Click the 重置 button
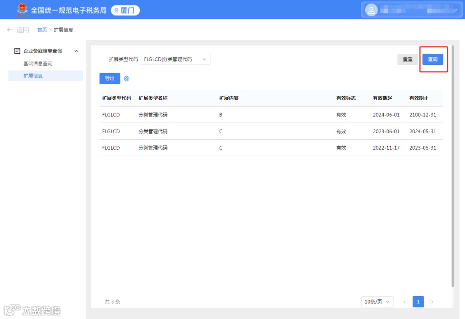Viewport: 465px width, 319px height. pos(407,59)
